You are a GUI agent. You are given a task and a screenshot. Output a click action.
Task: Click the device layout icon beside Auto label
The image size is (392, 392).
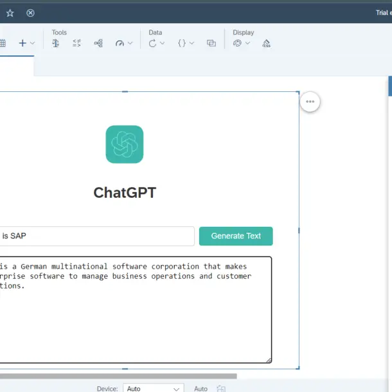(221, 389)
